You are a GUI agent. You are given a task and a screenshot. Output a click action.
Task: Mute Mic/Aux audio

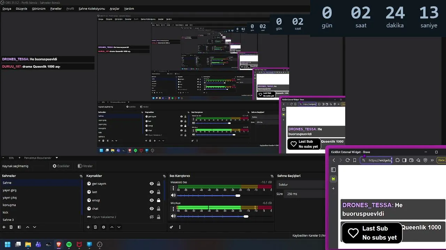pyautogui.click(x=173, y=216)
